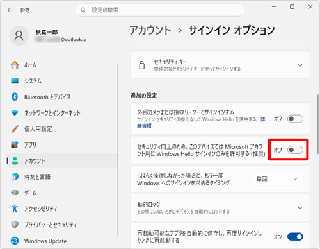Toggle external camera or fingerprint sign-in
The width and height of the screenshot is (320, 249).
click(295, 119)
